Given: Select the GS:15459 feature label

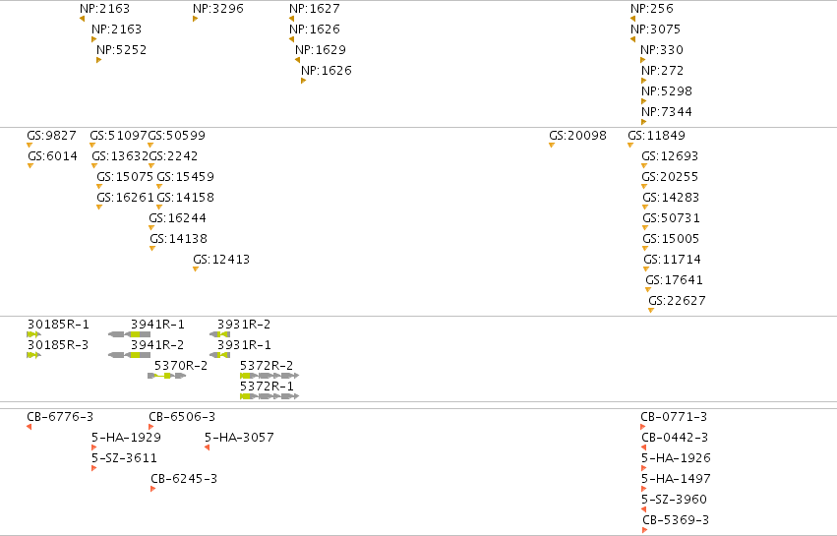Looking at the screenshot, I should (x=185, y=177).
